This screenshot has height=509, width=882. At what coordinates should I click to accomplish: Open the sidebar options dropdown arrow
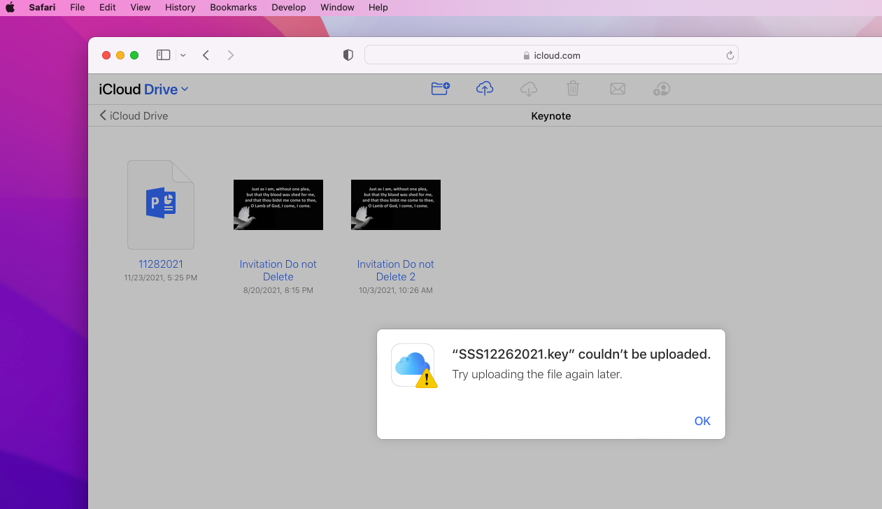point(183,55)
